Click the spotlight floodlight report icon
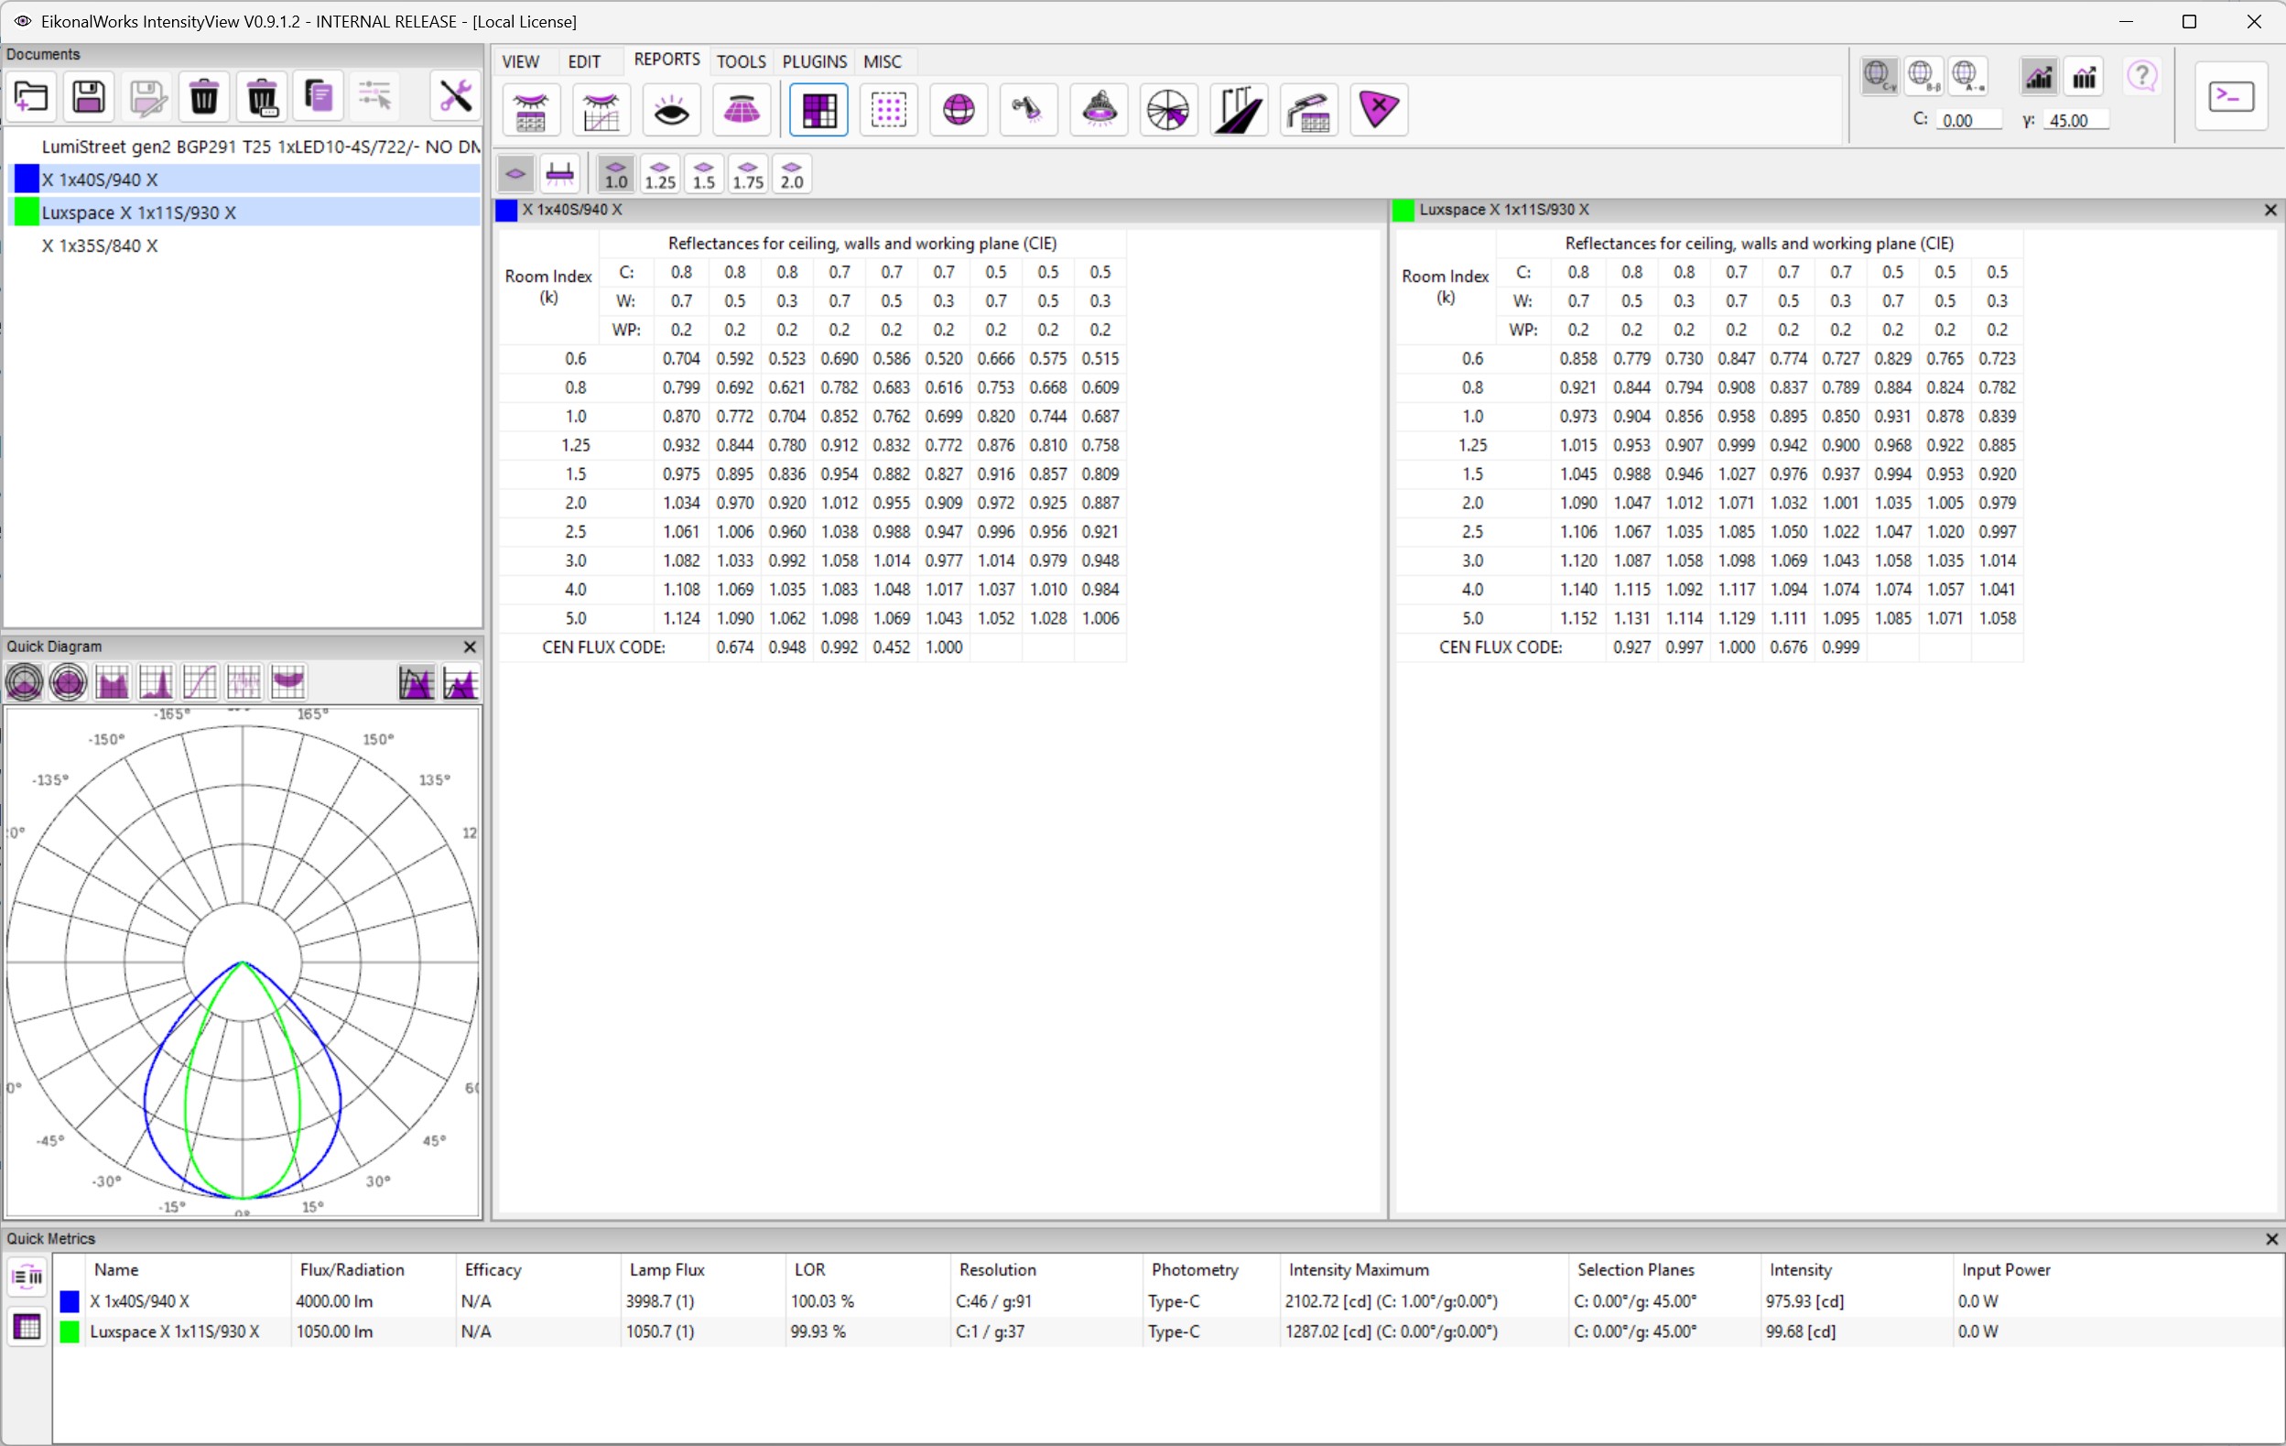Image resolution: width=2286 pixels, height=1446 pixels. 1029,110
